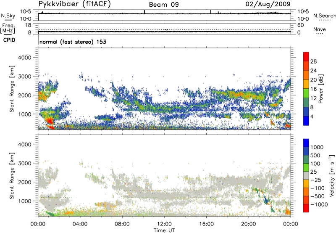The width and height of the screenshot is (336, 233).
Task: Click the red strong-power patch near 01:00 UT
Action: pos(50,121)
